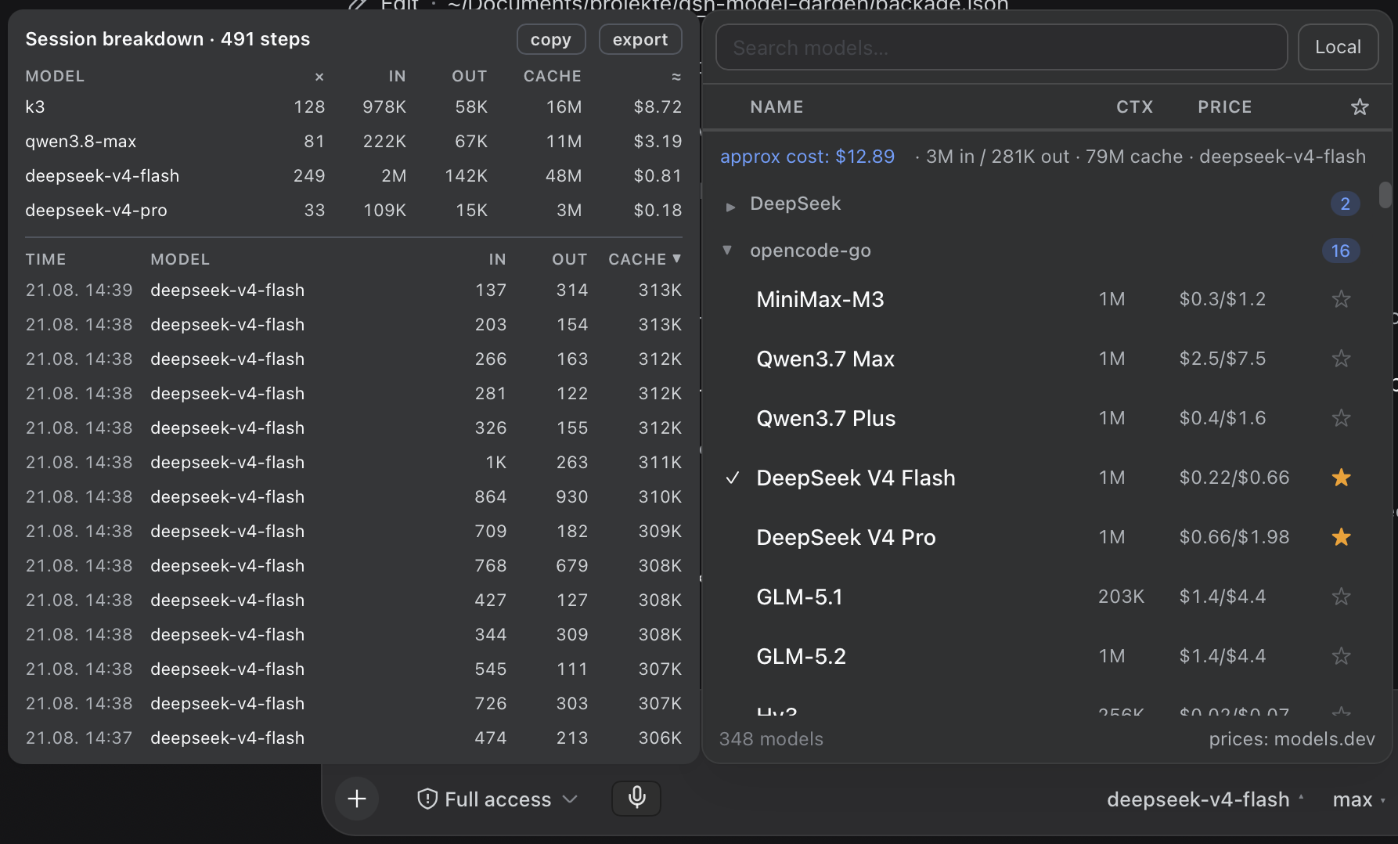Open the max effort level dropdown
Screen dimensions: 1398x844
tap(1359, 799)
